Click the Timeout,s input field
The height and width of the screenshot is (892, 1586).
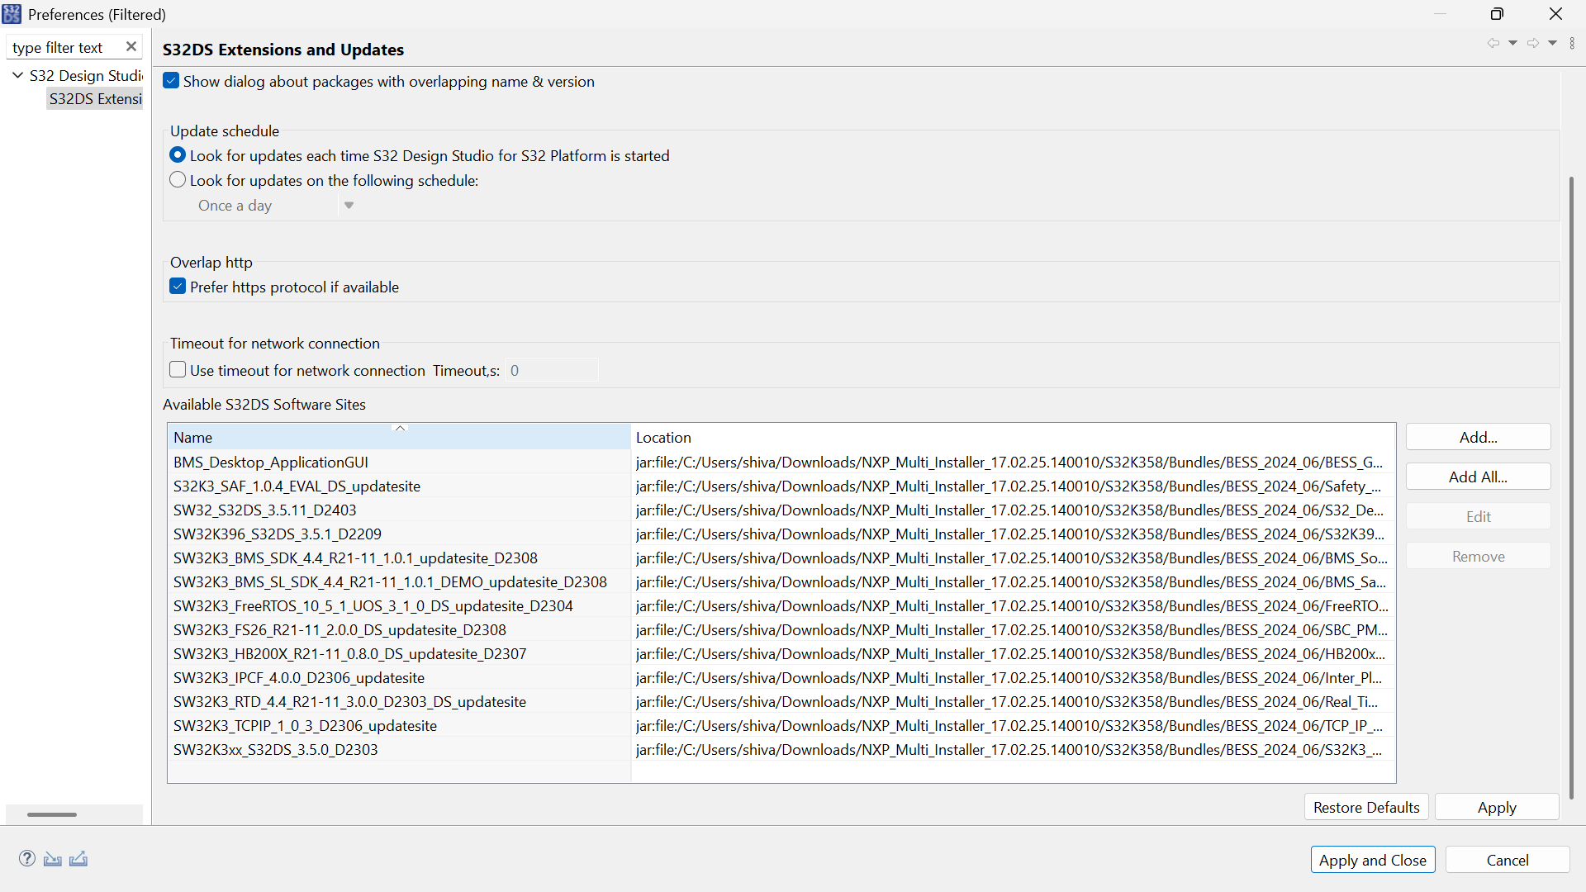pos(552,370)
